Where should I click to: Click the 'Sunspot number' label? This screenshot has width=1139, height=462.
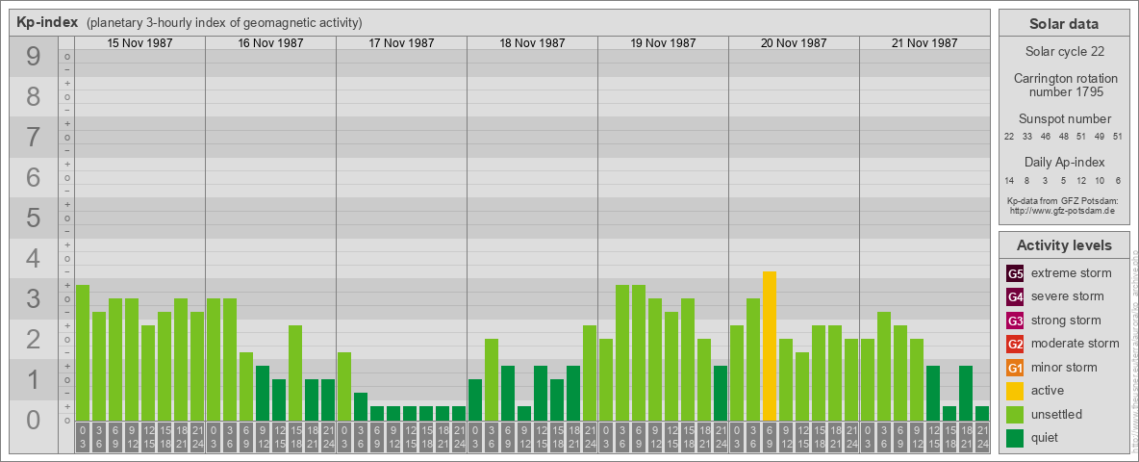click(x=1064, y=119)
